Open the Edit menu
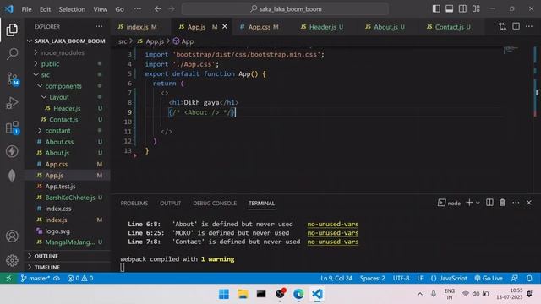Screen dimensions: 541x304 tap(45, 9)
